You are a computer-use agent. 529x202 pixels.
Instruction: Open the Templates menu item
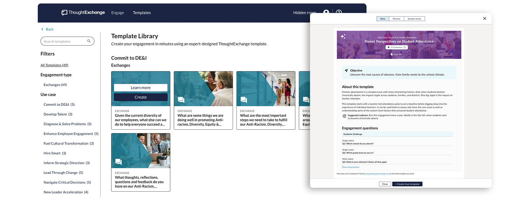click(x=142, y=13)
